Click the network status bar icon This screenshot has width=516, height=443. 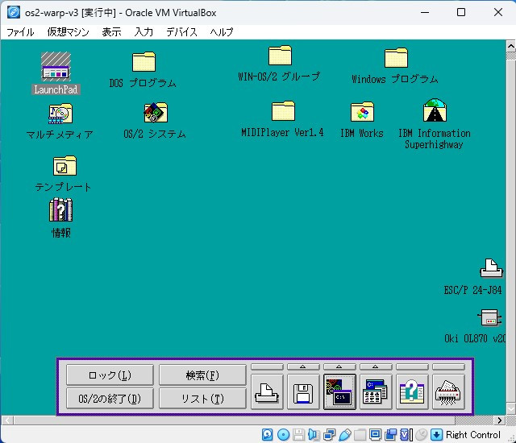pos(330,435)
